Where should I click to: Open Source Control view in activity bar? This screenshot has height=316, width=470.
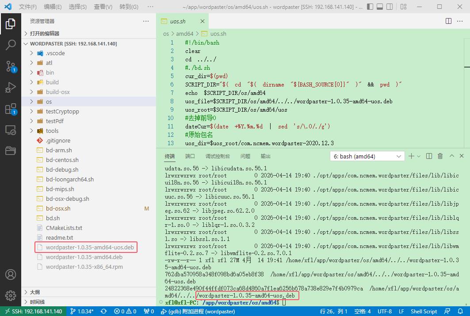(11, 66)
